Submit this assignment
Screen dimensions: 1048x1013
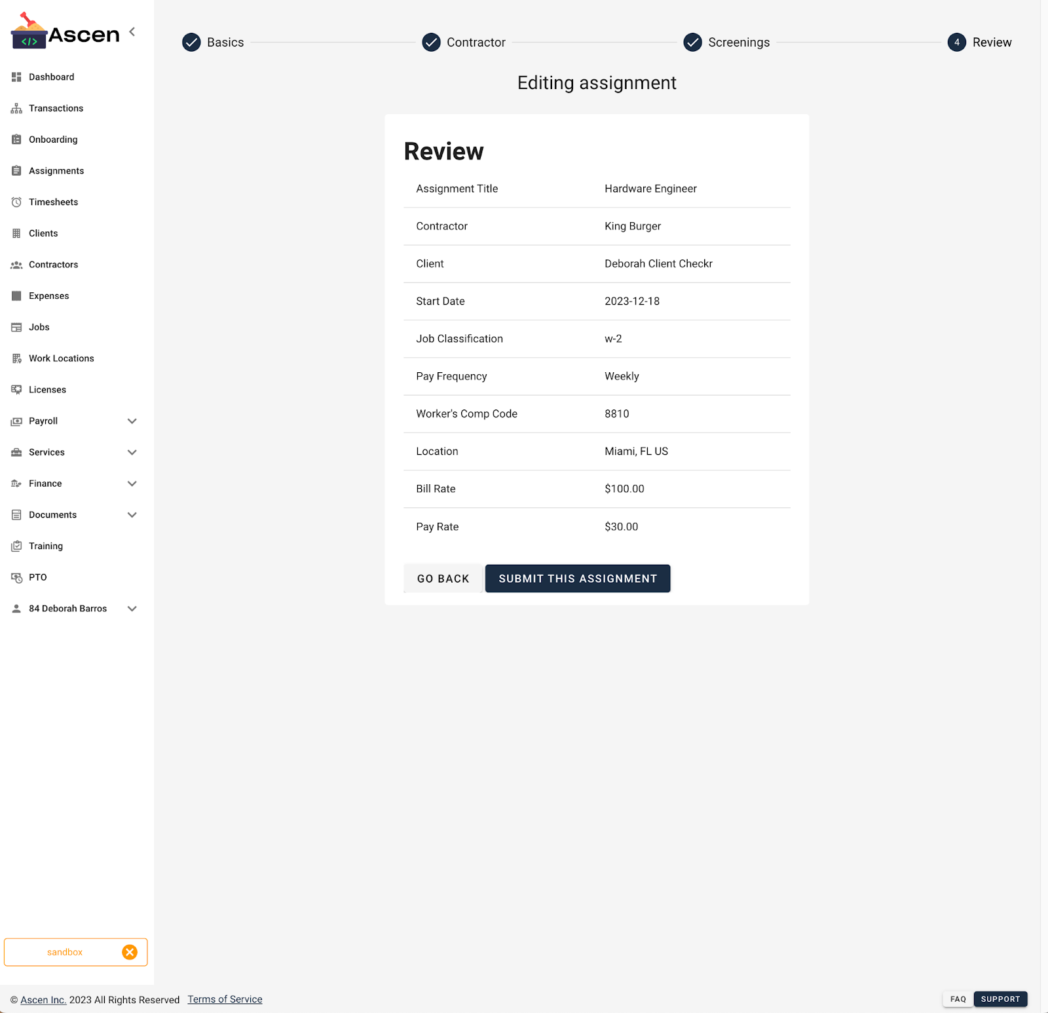click(x=578, y=579)
